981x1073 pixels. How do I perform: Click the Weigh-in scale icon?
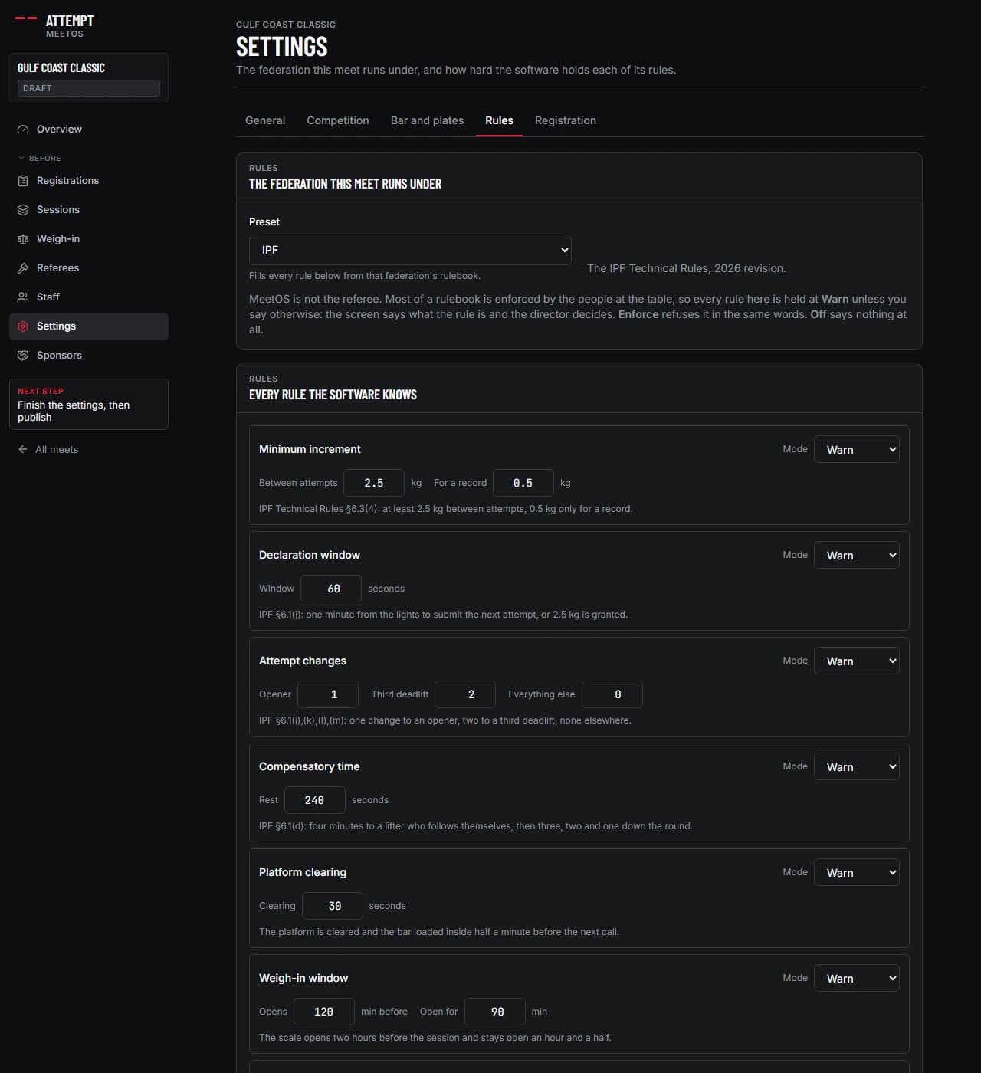pyautogui.click(x=23, y=239)
